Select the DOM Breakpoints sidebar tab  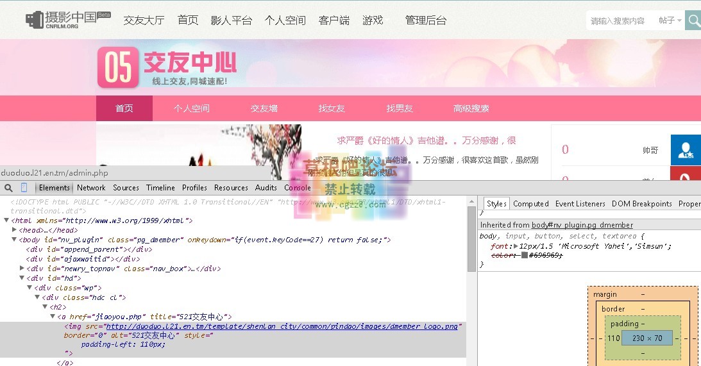(642, 204)
